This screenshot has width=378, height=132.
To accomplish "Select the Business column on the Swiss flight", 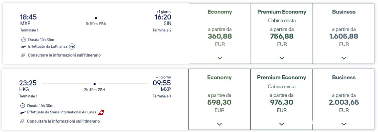I will pos(344,99).
